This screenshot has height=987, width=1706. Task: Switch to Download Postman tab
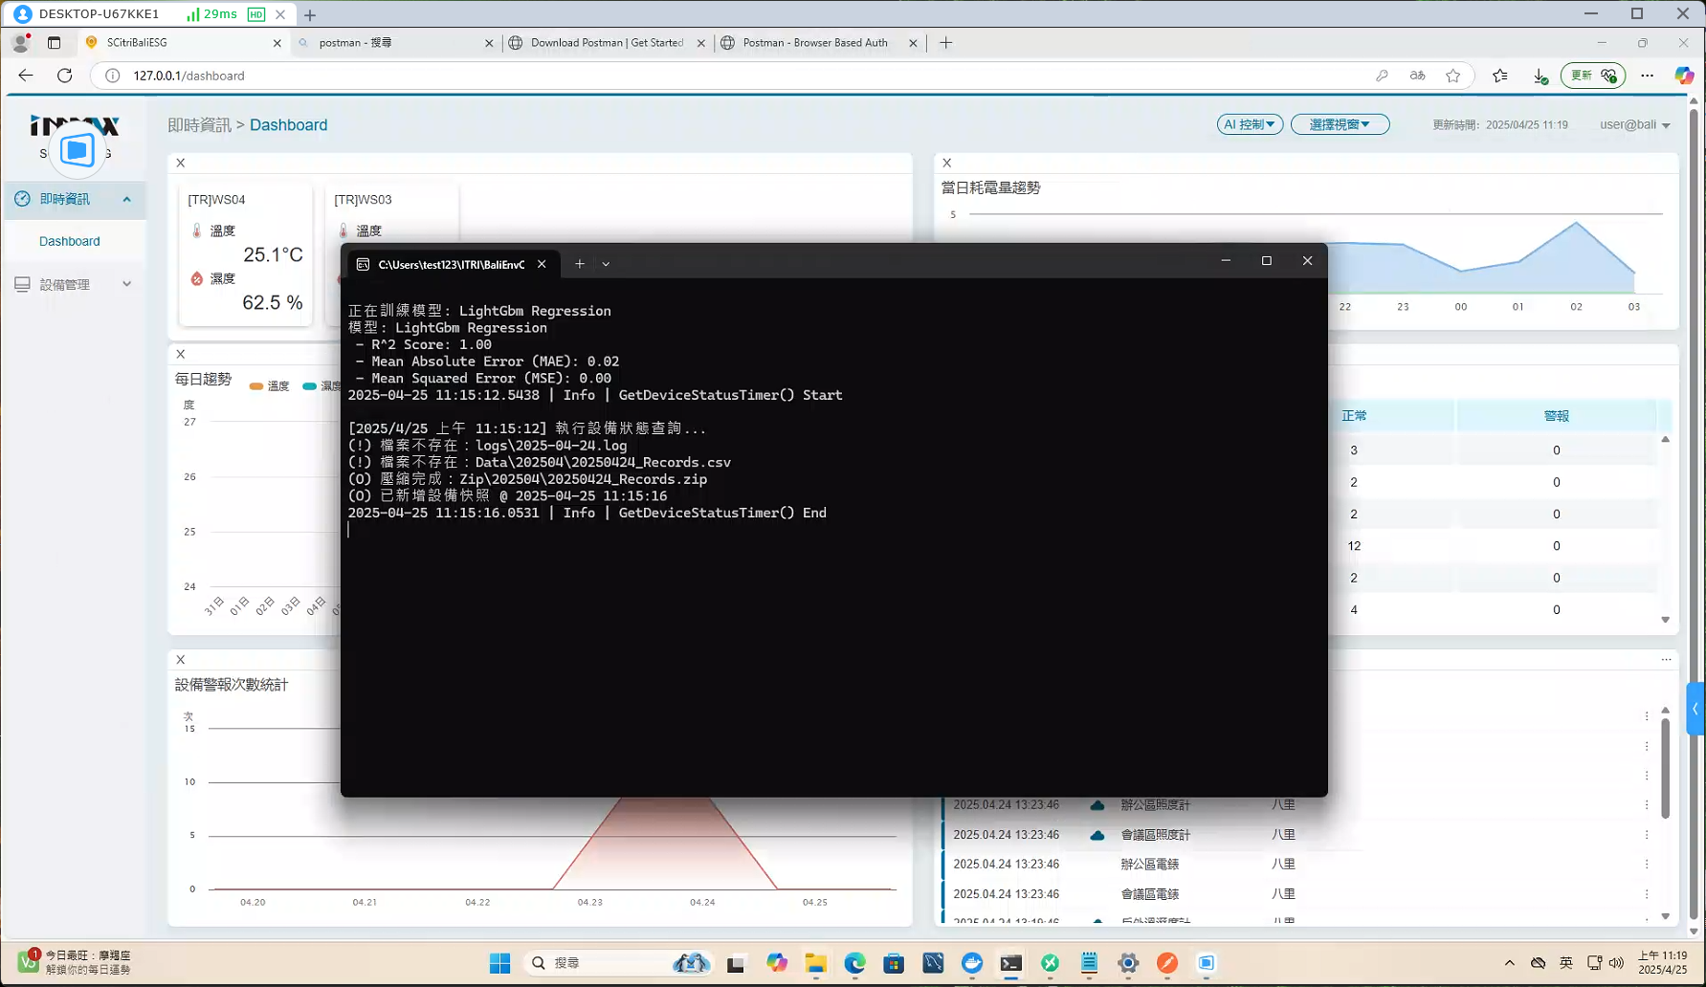[x=606, y=43]
